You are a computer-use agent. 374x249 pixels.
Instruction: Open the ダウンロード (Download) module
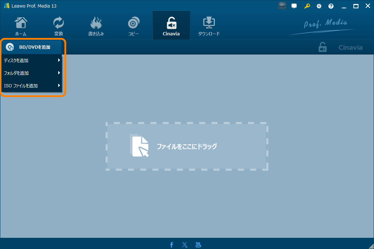click(209, 26)
